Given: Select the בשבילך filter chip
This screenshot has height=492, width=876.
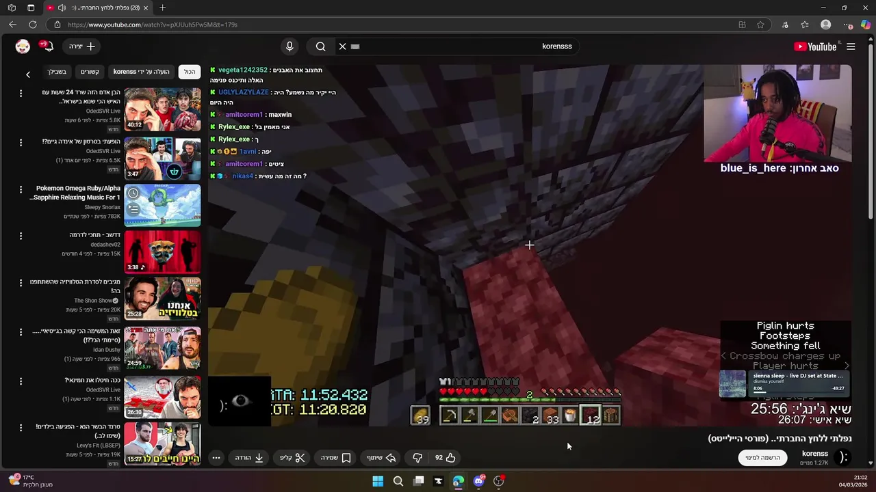Looking at the screenshot, I should coord(57,72).
